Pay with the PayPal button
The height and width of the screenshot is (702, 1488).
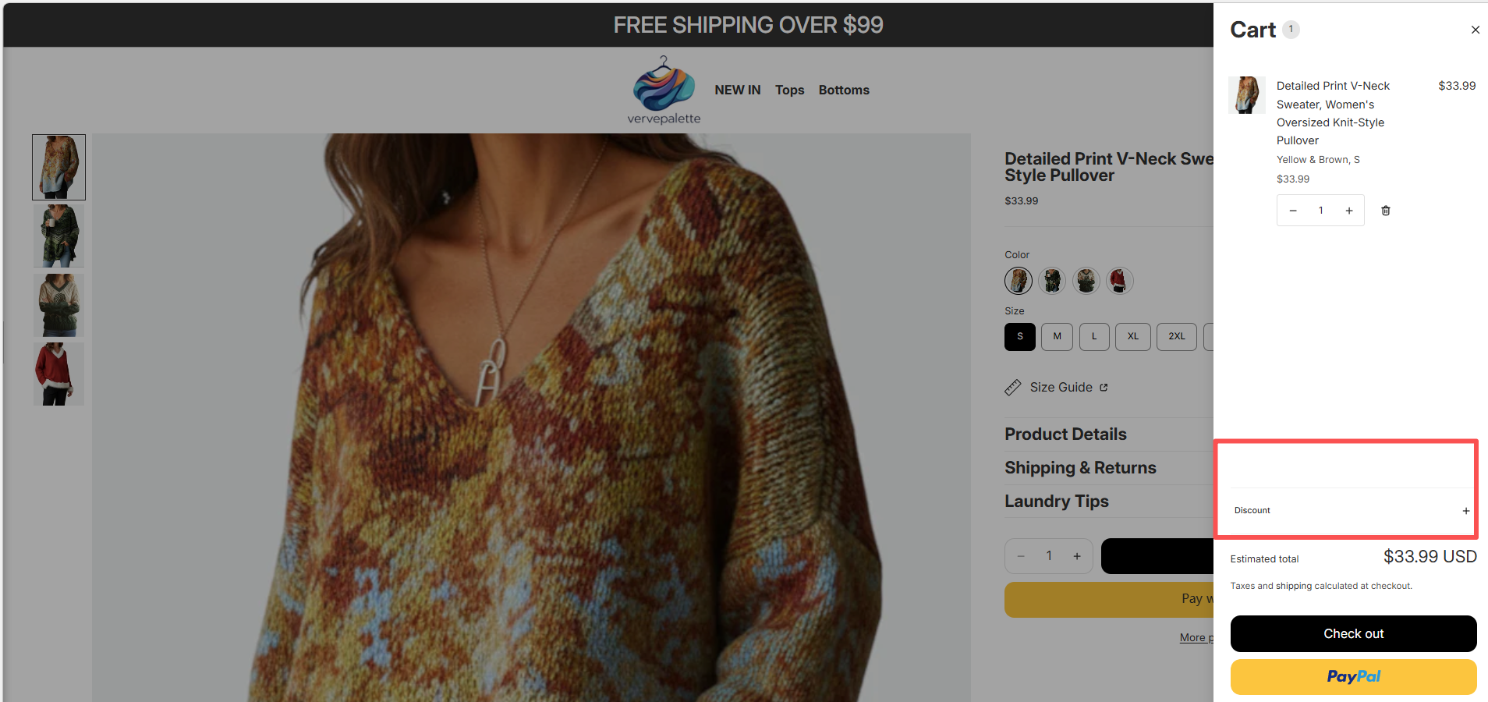pyautogui.click(x=1353, y=677)
